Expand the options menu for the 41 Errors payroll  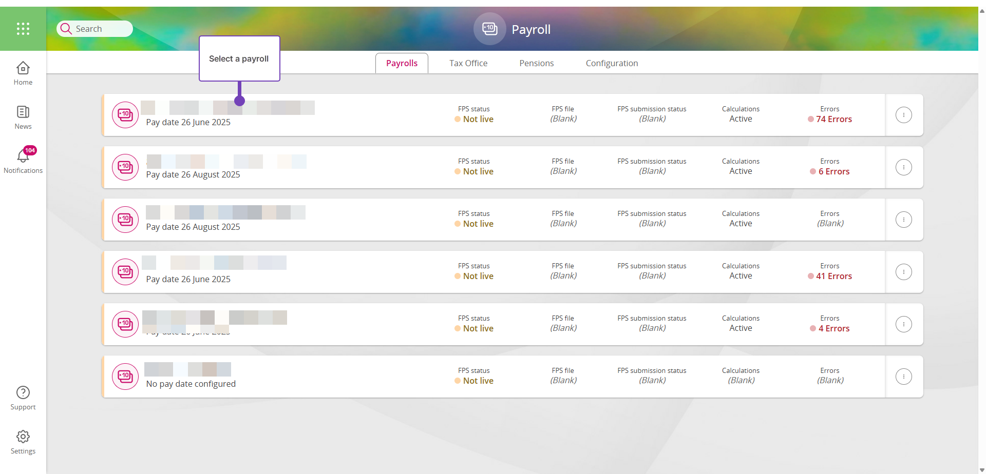pos(903,272)
